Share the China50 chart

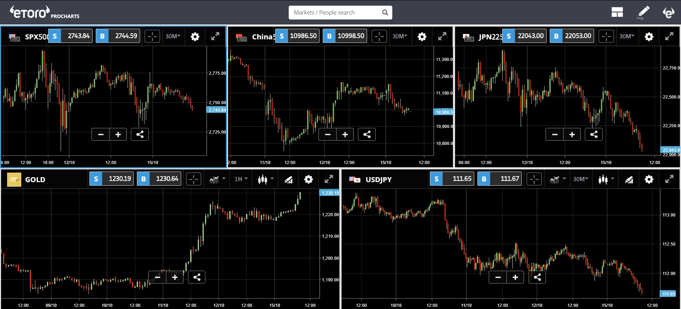click(367, 134)
